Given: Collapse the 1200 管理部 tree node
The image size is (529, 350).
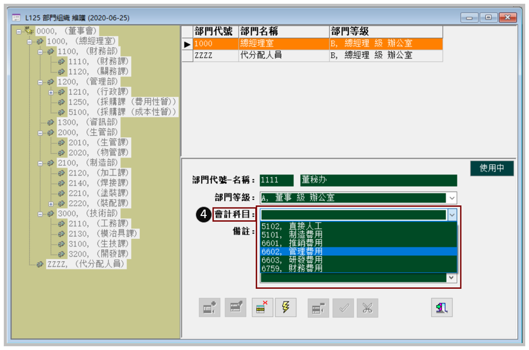Looking at the screenshot, I should [x=40, y=82].
